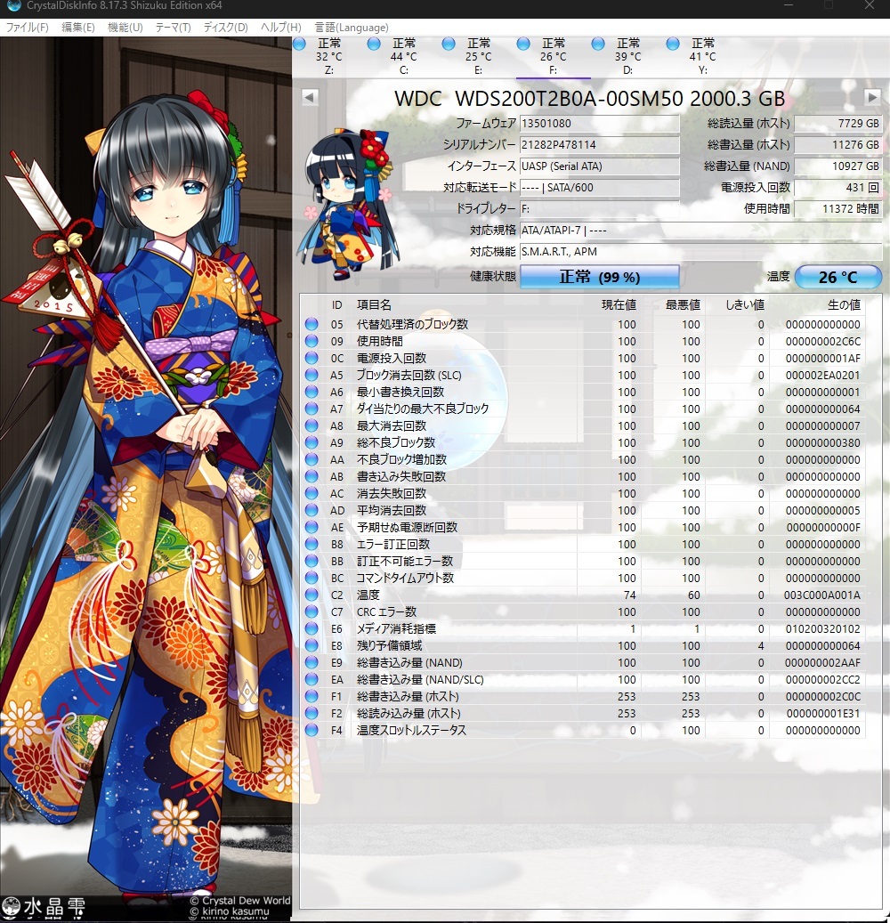Select the D: drive status icon
This screenshot has height=923, width=890.
[598, 45]
